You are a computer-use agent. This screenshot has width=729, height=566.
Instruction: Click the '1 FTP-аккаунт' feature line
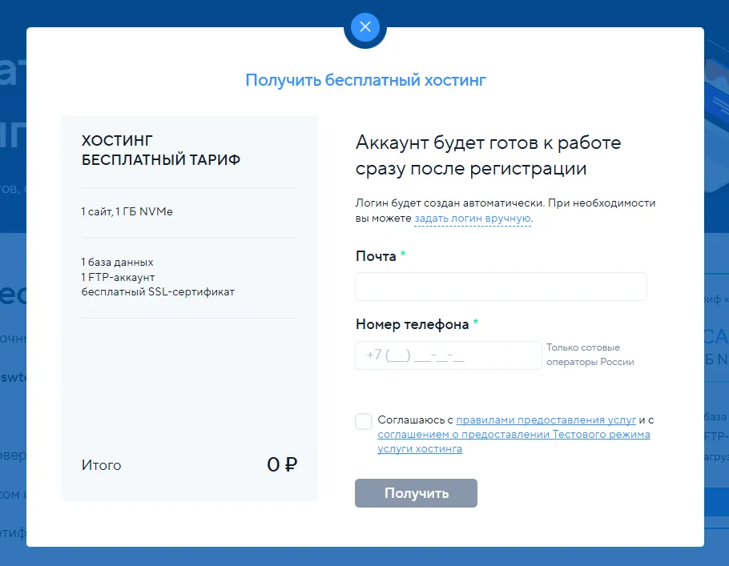click(118, 277)
